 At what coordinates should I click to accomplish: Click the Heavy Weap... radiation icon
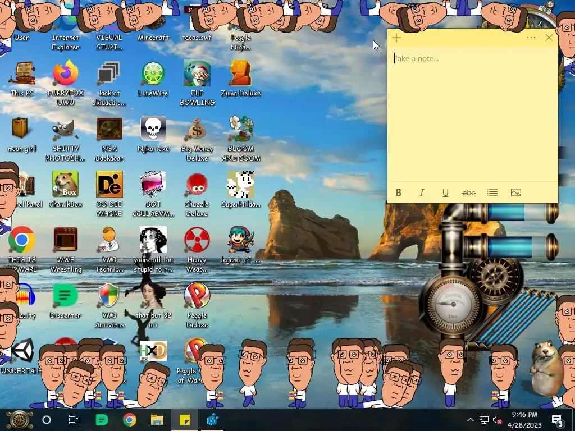[x=197, y=249]
